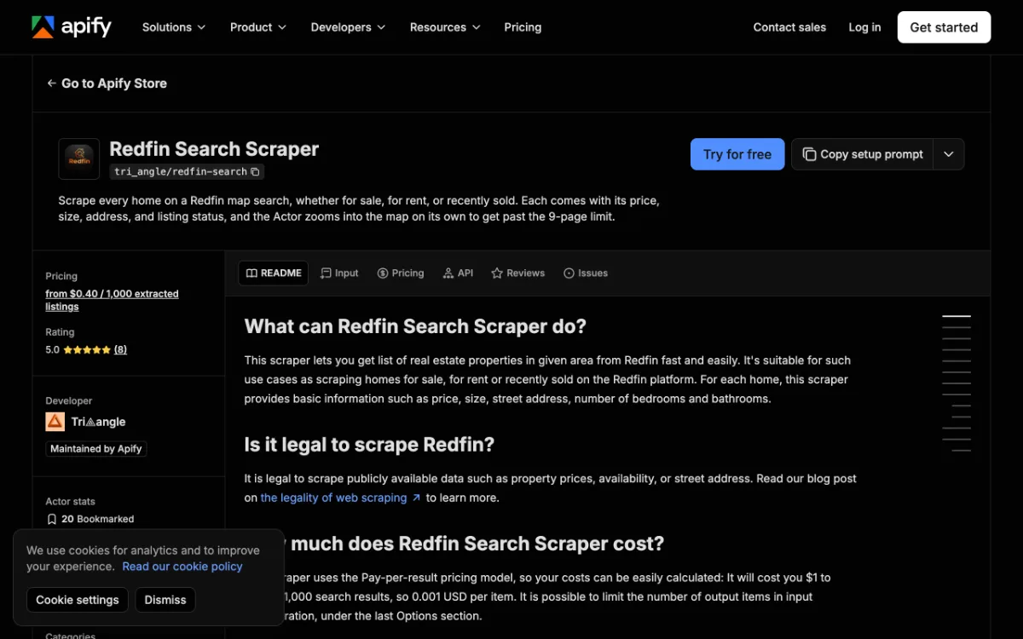Screen dimensions: 1023x639
Task: Click the five-star rating stars
Action: click(x=87, y=350)
